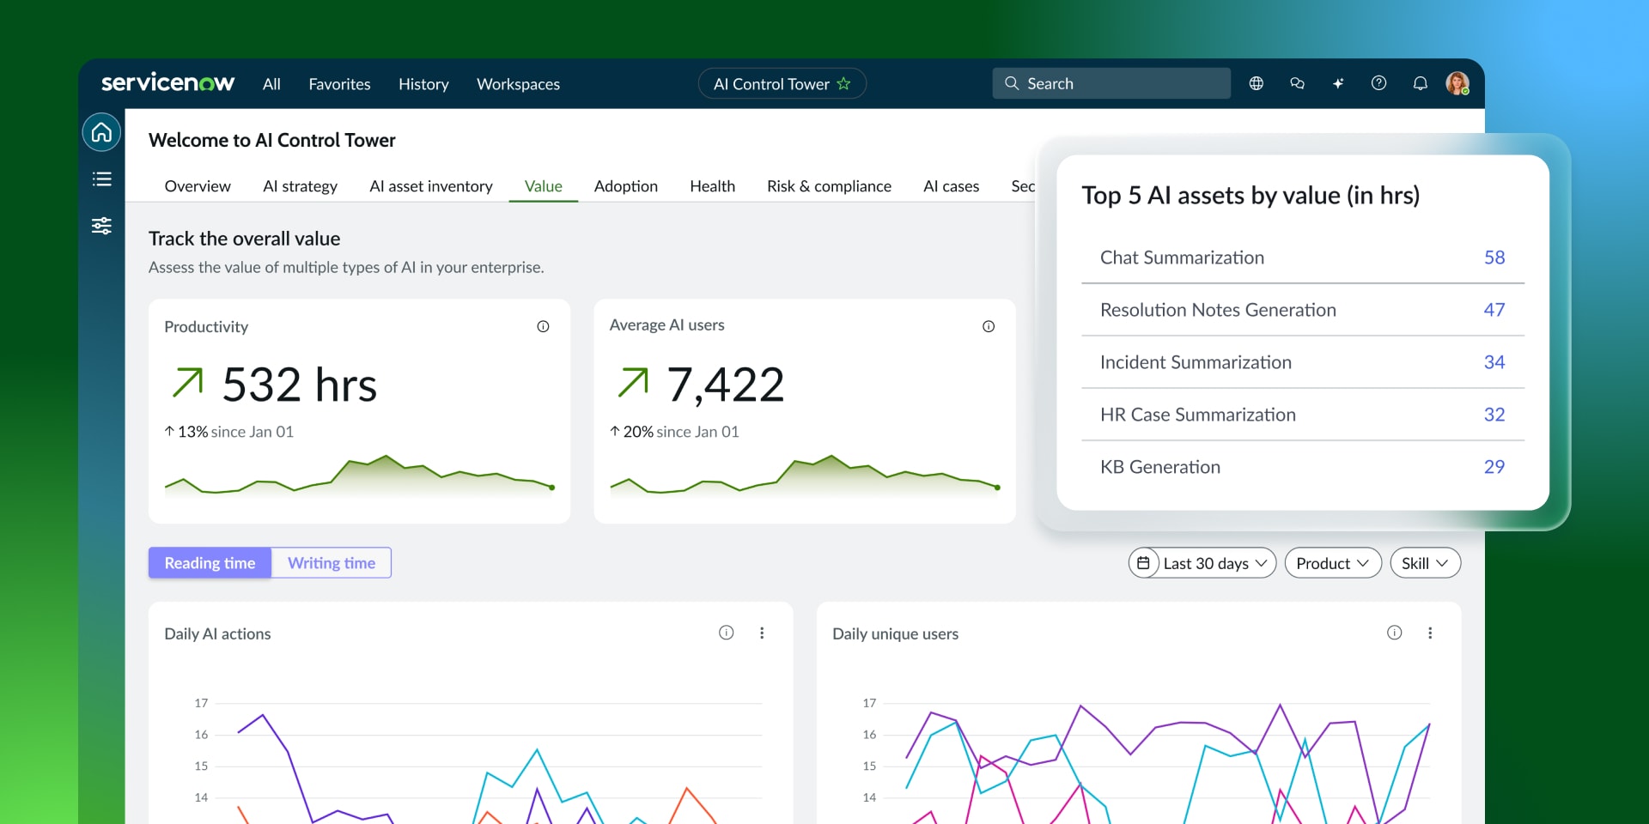
Task: Open the chat conversations icon
Action: click(1297, 83)
